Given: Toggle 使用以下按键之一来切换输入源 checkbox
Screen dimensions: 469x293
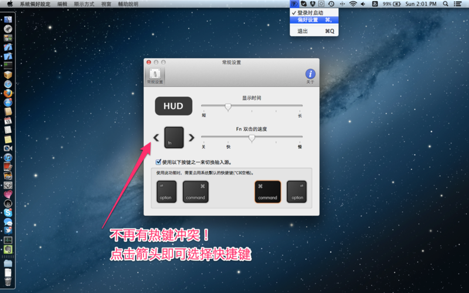Looking at the screenshot, I should pyautogui.click(x=158, y=162).
